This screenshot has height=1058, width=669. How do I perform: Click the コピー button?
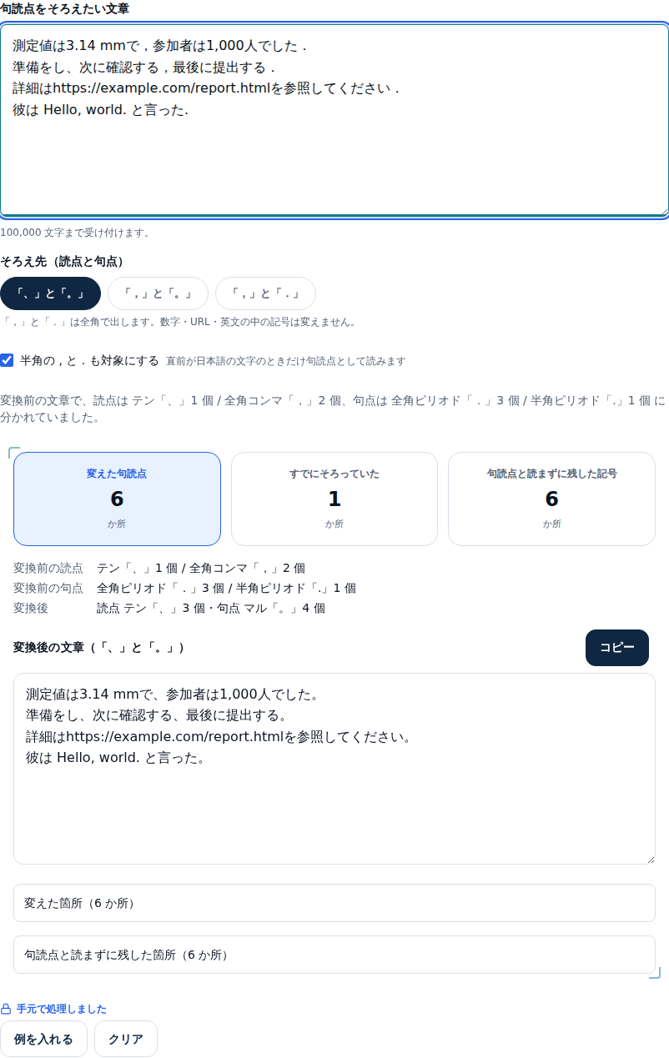pyautogui.click(x=617, y=648)
